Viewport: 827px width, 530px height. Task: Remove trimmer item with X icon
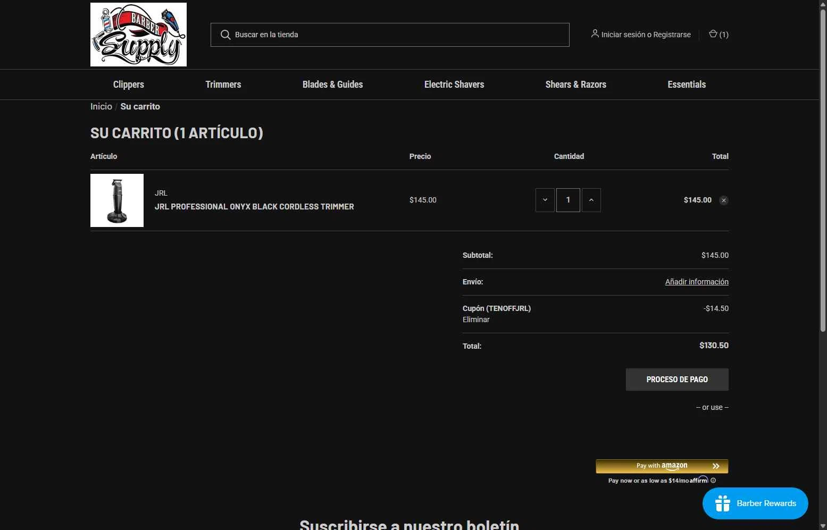point(724,200)
